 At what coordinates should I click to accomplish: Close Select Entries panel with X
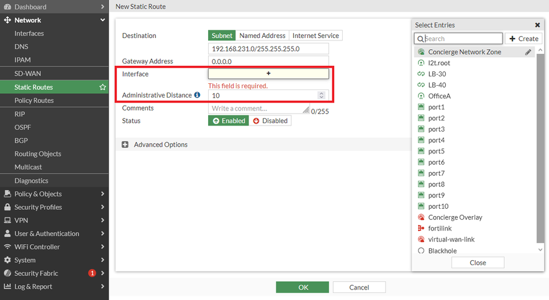pyautogui.click(x=537, y=25)
